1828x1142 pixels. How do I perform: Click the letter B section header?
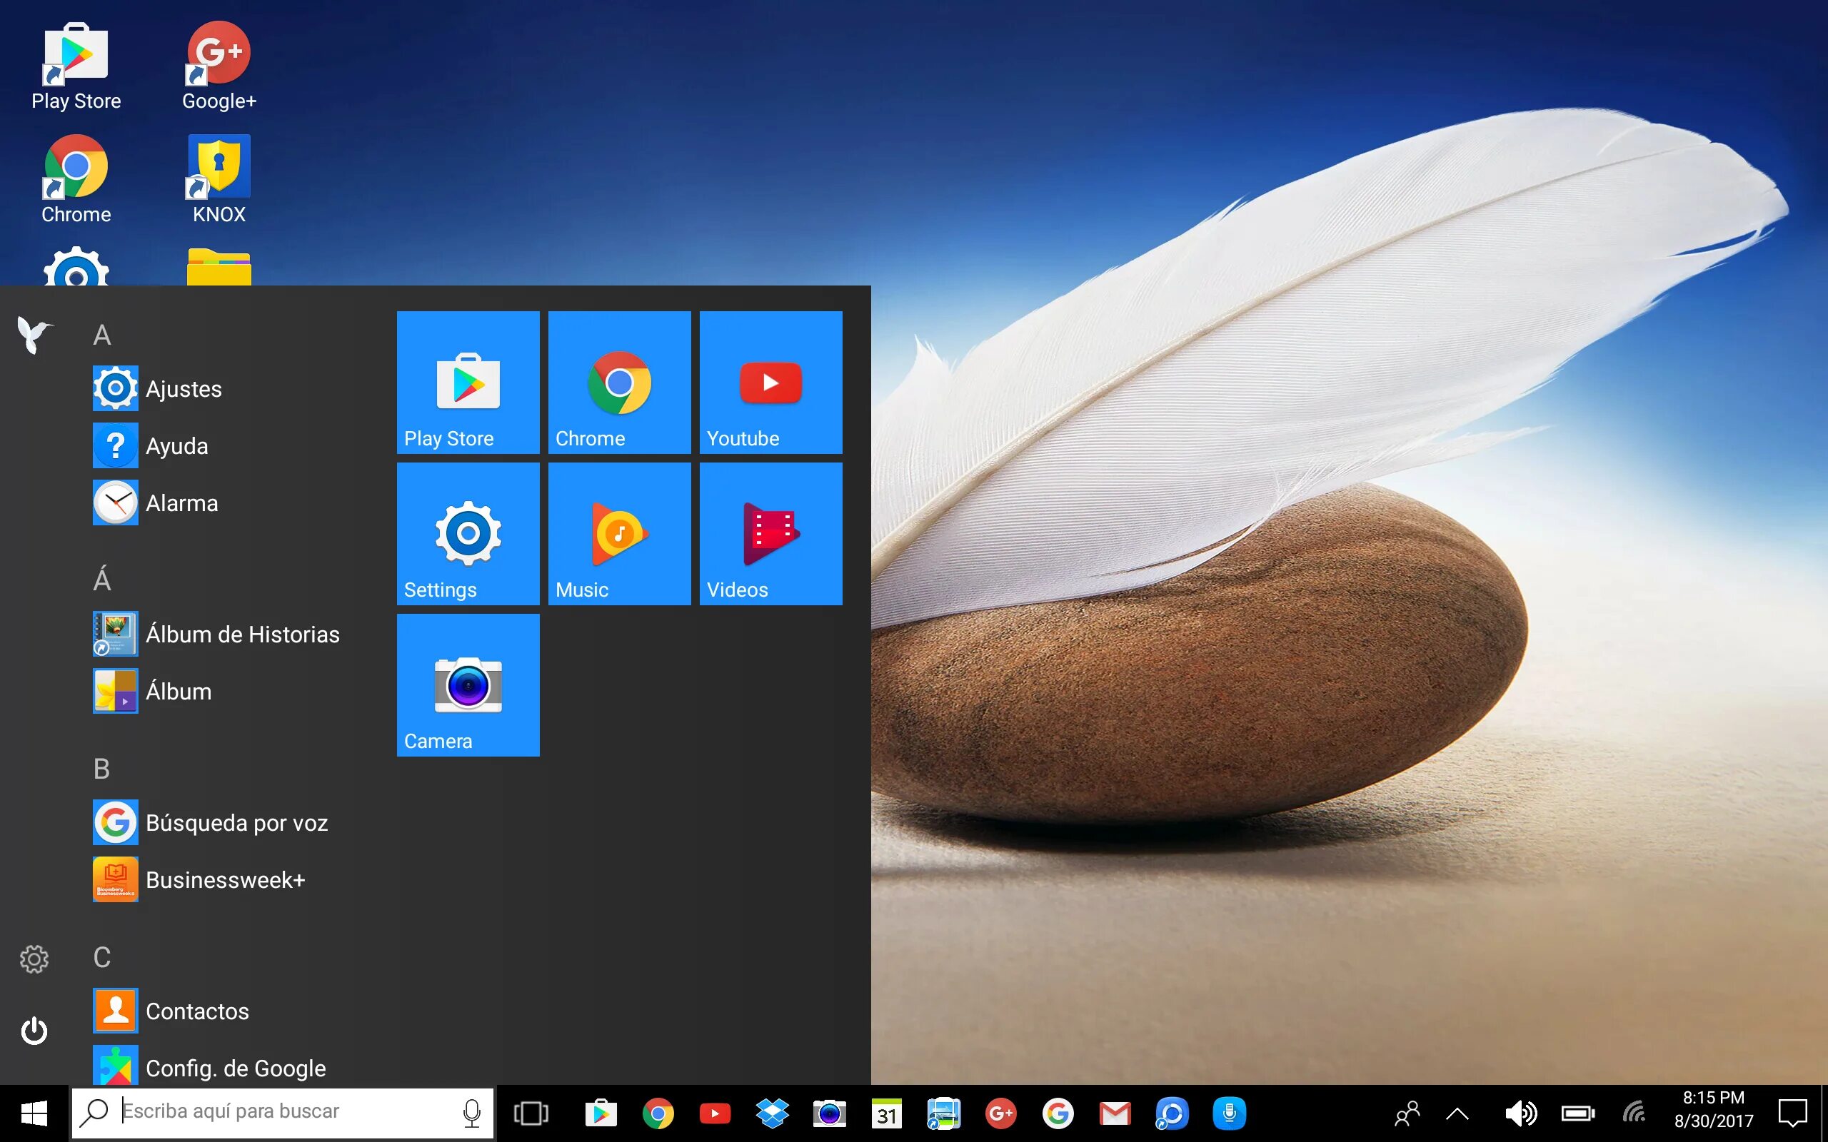point(102,769)
